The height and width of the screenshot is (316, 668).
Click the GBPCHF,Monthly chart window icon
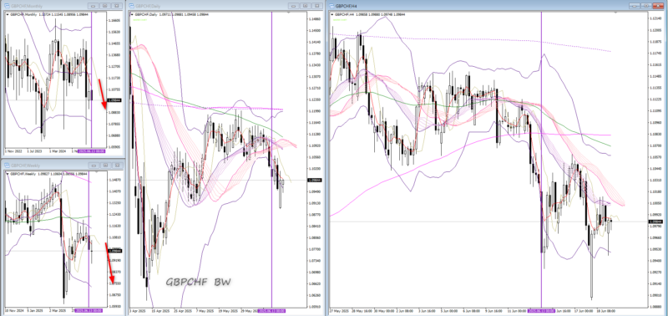(x=7, y=6)
